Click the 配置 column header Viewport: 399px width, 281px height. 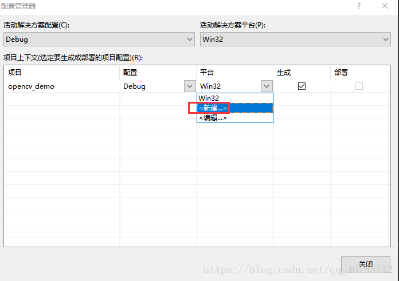point(158,73)
